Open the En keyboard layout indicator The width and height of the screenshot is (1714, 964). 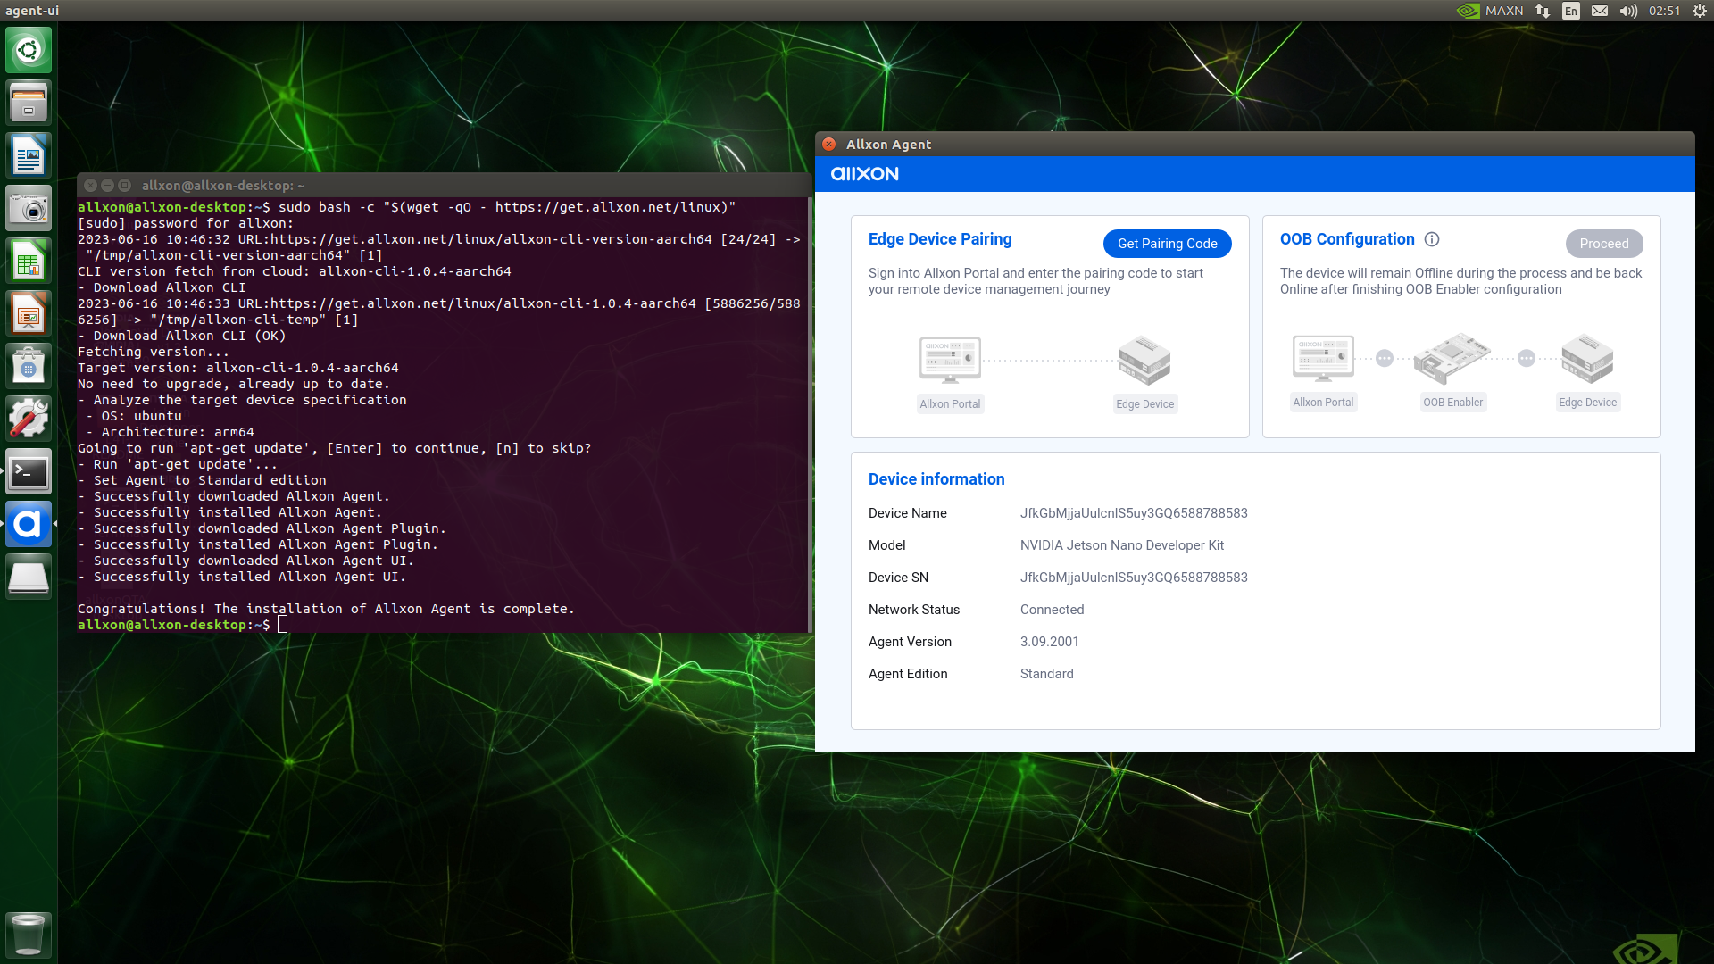(x=1571, y=11)
